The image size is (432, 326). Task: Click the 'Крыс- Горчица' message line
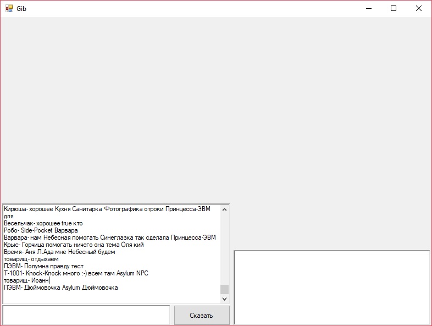(x=74, y=245)
